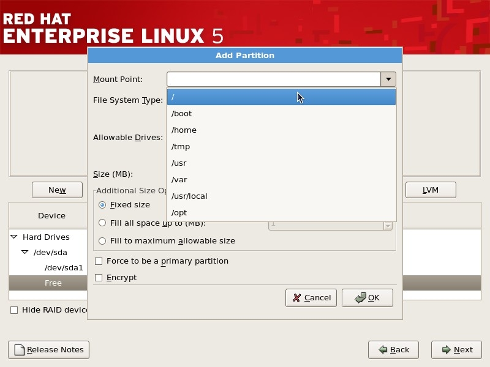
Task: Open the Release Notes
Action: [49, 350]
